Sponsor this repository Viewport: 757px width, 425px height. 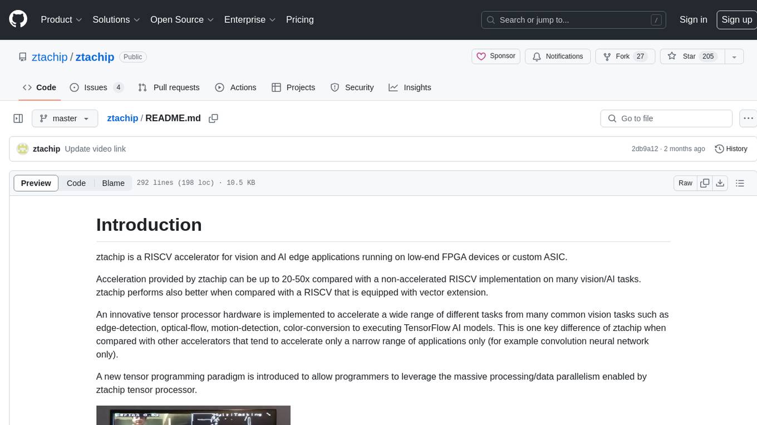[x=496, y=56]
